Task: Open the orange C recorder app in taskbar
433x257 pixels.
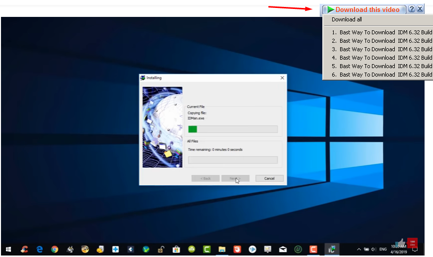Action: (x=313, y=250)
